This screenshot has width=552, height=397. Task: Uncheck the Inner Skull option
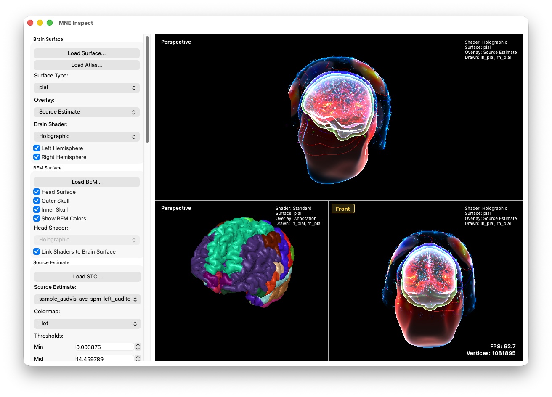click(37, 209)
